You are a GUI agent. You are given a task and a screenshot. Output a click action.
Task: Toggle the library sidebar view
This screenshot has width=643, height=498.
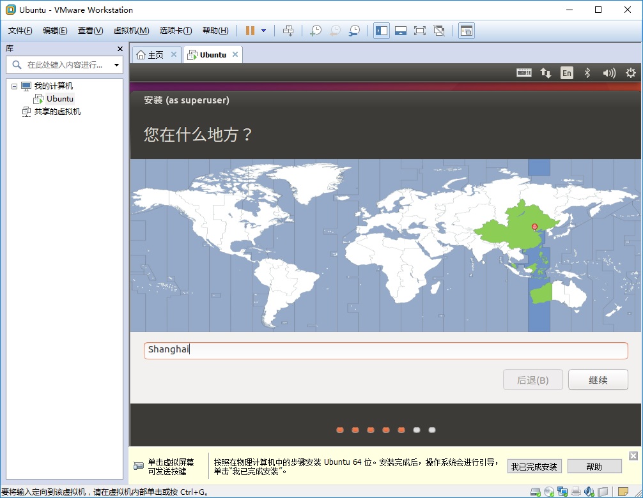[x=382, y=31]
